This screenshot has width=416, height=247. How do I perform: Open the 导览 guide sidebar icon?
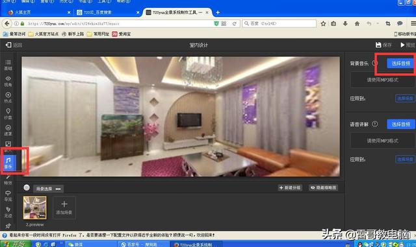(8, 196)
